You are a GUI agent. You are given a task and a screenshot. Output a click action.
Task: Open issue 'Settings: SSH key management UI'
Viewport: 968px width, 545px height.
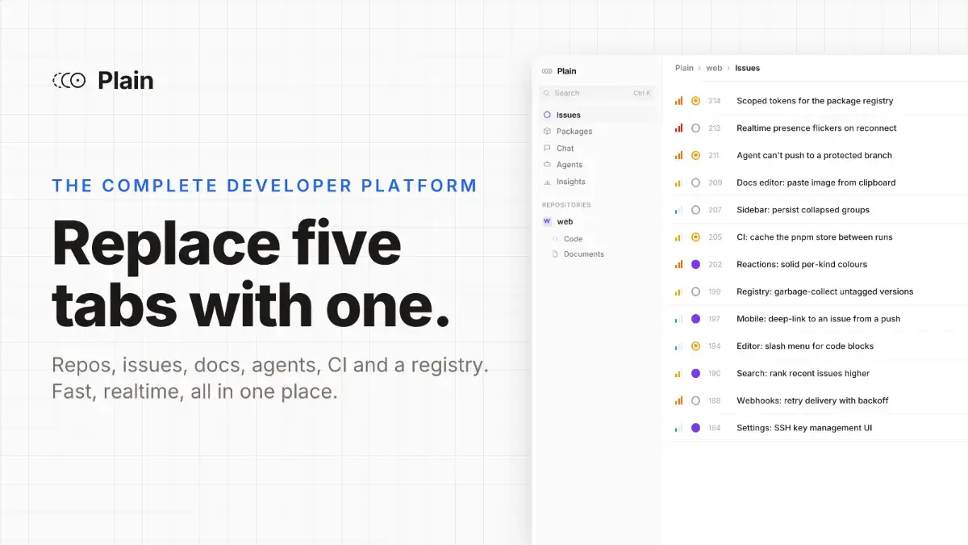[804, 428]
